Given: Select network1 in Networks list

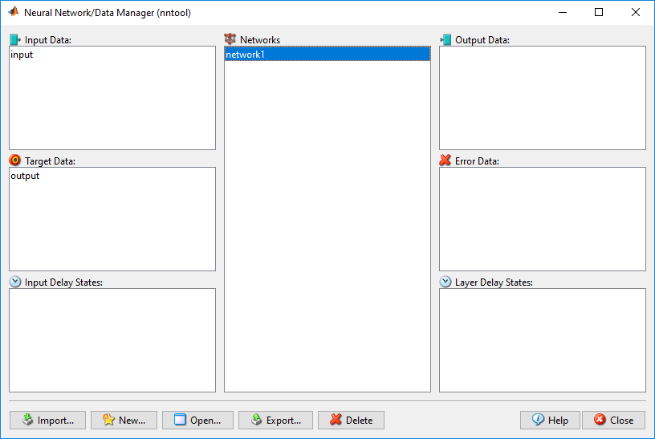Looking at the screenshot, I should [327, 55].
